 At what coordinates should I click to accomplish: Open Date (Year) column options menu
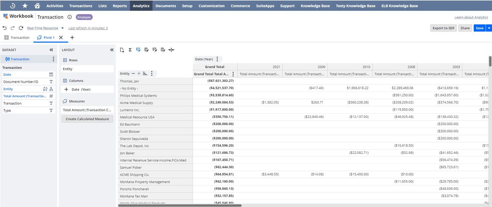click(x=217, y=59)
